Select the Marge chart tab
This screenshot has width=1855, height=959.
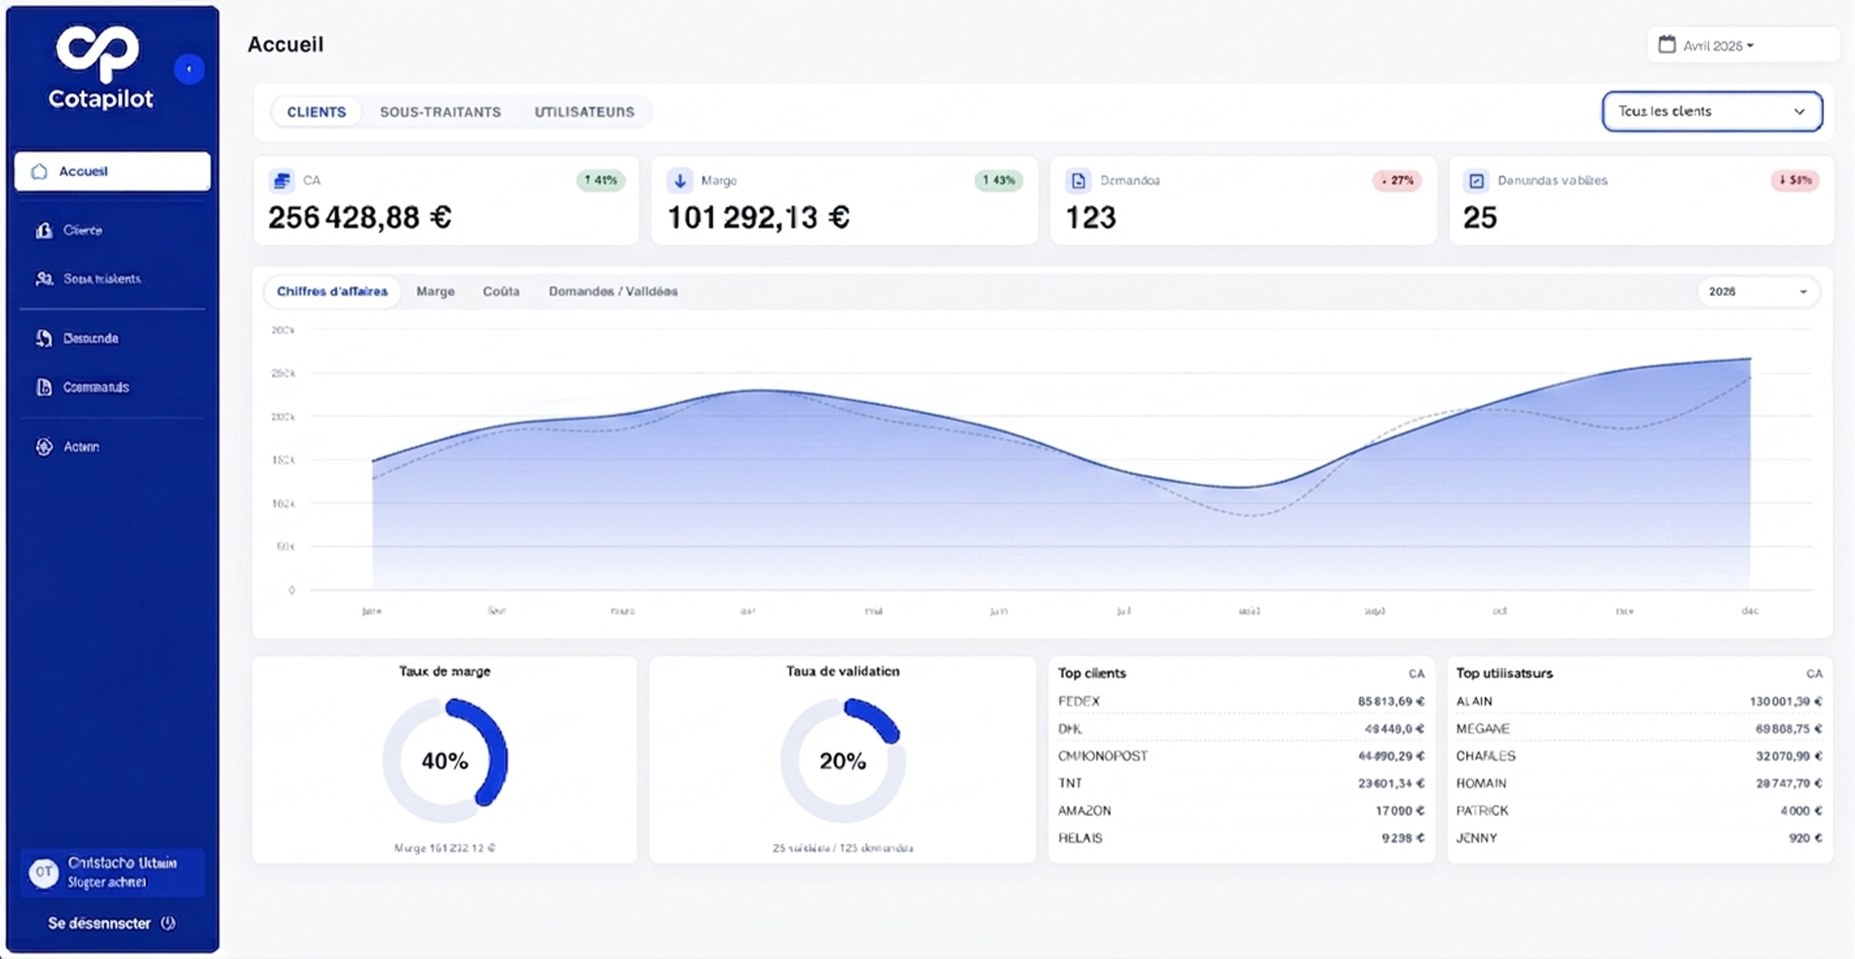[435, 291]
